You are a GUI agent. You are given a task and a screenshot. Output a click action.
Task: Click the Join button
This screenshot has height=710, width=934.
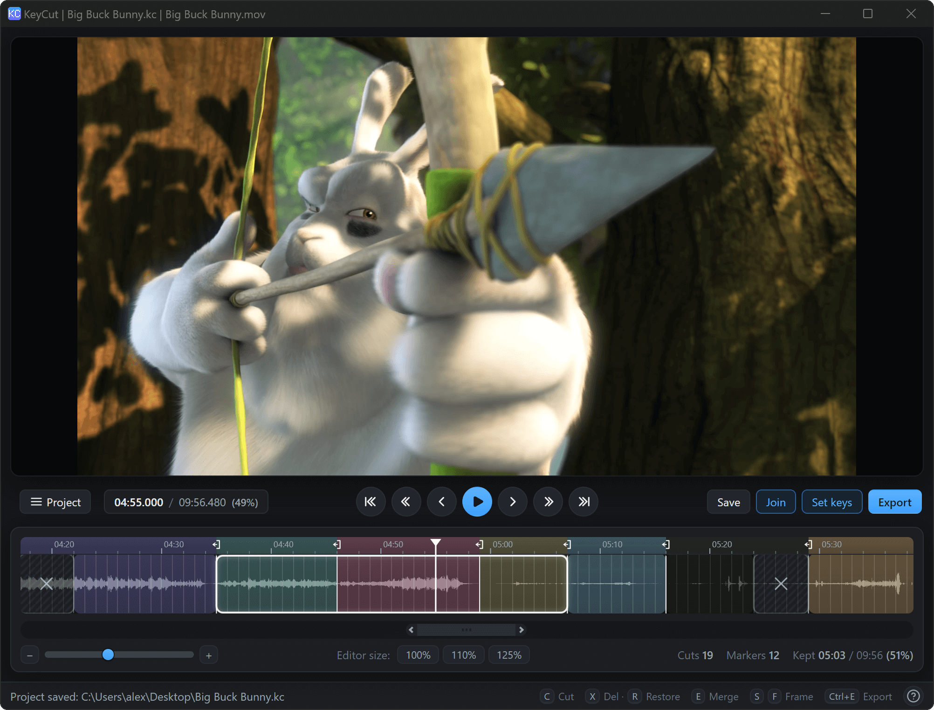(x=776, y=502)
